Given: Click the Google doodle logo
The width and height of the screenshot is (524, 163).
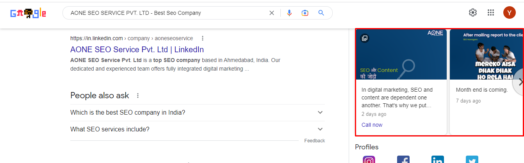Looking at the screenshot, I should click(28, 14).
